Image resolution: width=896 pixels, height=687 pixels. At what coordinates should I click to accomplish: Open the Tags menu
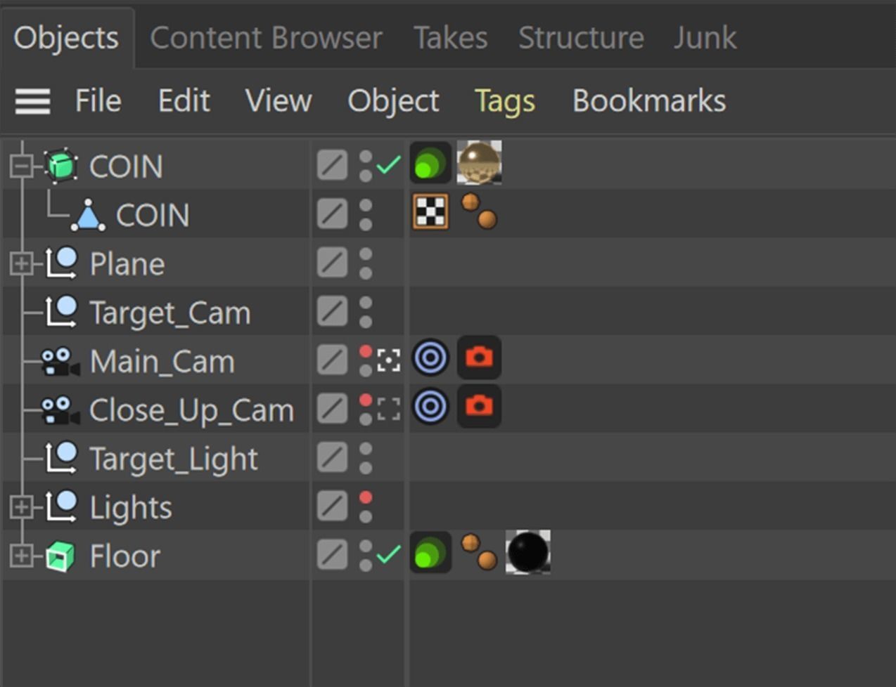(504, 101)
